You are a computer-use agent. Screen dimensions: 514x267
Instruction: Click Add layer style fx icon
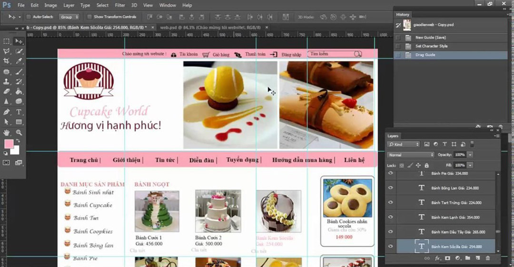[438, 258]
